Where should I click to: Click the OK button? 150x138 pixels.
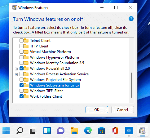click(x=97, y=109)
